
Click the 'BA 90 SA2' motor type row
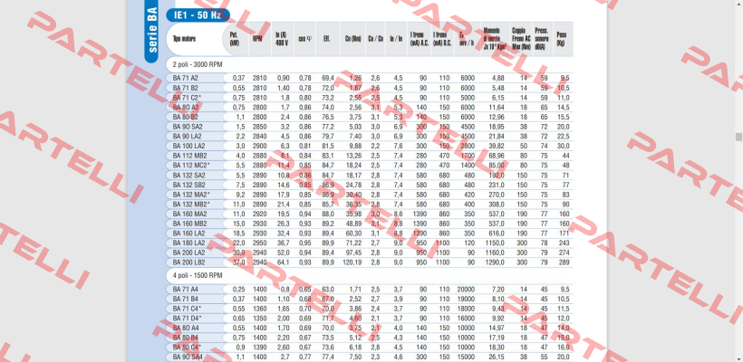tap(370, 127)
